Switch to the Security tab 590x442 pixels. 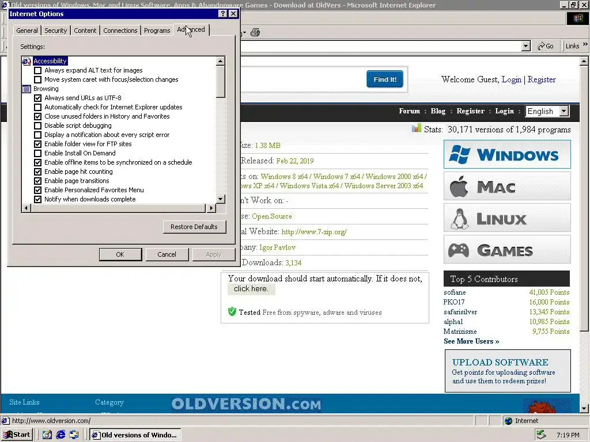tap(55, 31)
